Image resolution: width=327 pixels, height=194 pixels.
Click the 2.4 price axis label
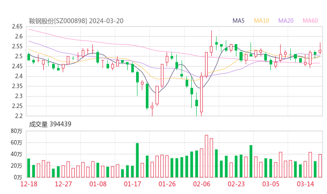[19, 76]
